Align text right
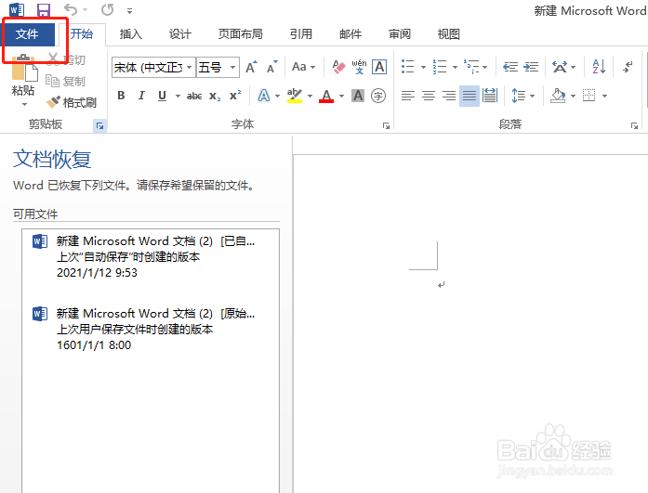The image size is (648, 493). (449, 96)
